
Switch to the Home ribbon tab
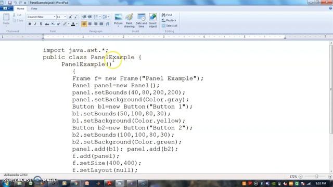[x=20, y=9]
